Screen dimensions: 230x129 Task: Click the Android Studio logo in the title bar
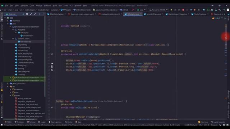pos(2,6)
